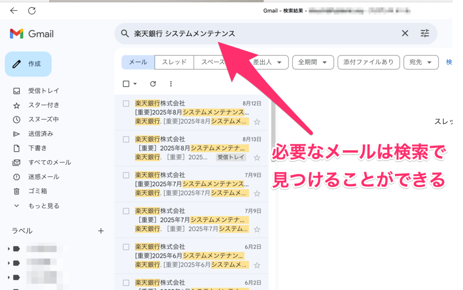463x290 pixels.
Task: Open 送信済み via its send icon
Action: point(17,134)
